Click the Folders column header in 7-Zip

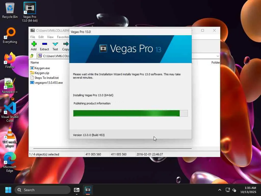pyautogui.click(x=215, y=63)
